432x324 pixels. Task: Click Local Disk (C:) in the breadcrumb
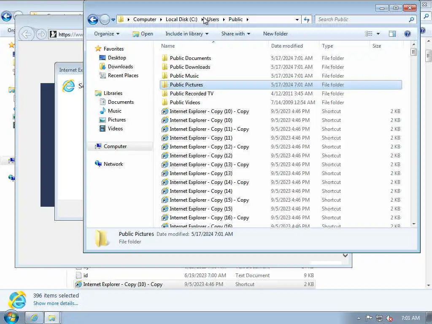(x=181, y=19)
